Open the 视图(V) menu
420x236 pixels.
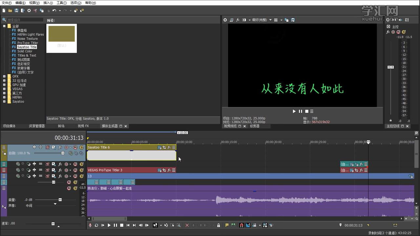point(34,3)
